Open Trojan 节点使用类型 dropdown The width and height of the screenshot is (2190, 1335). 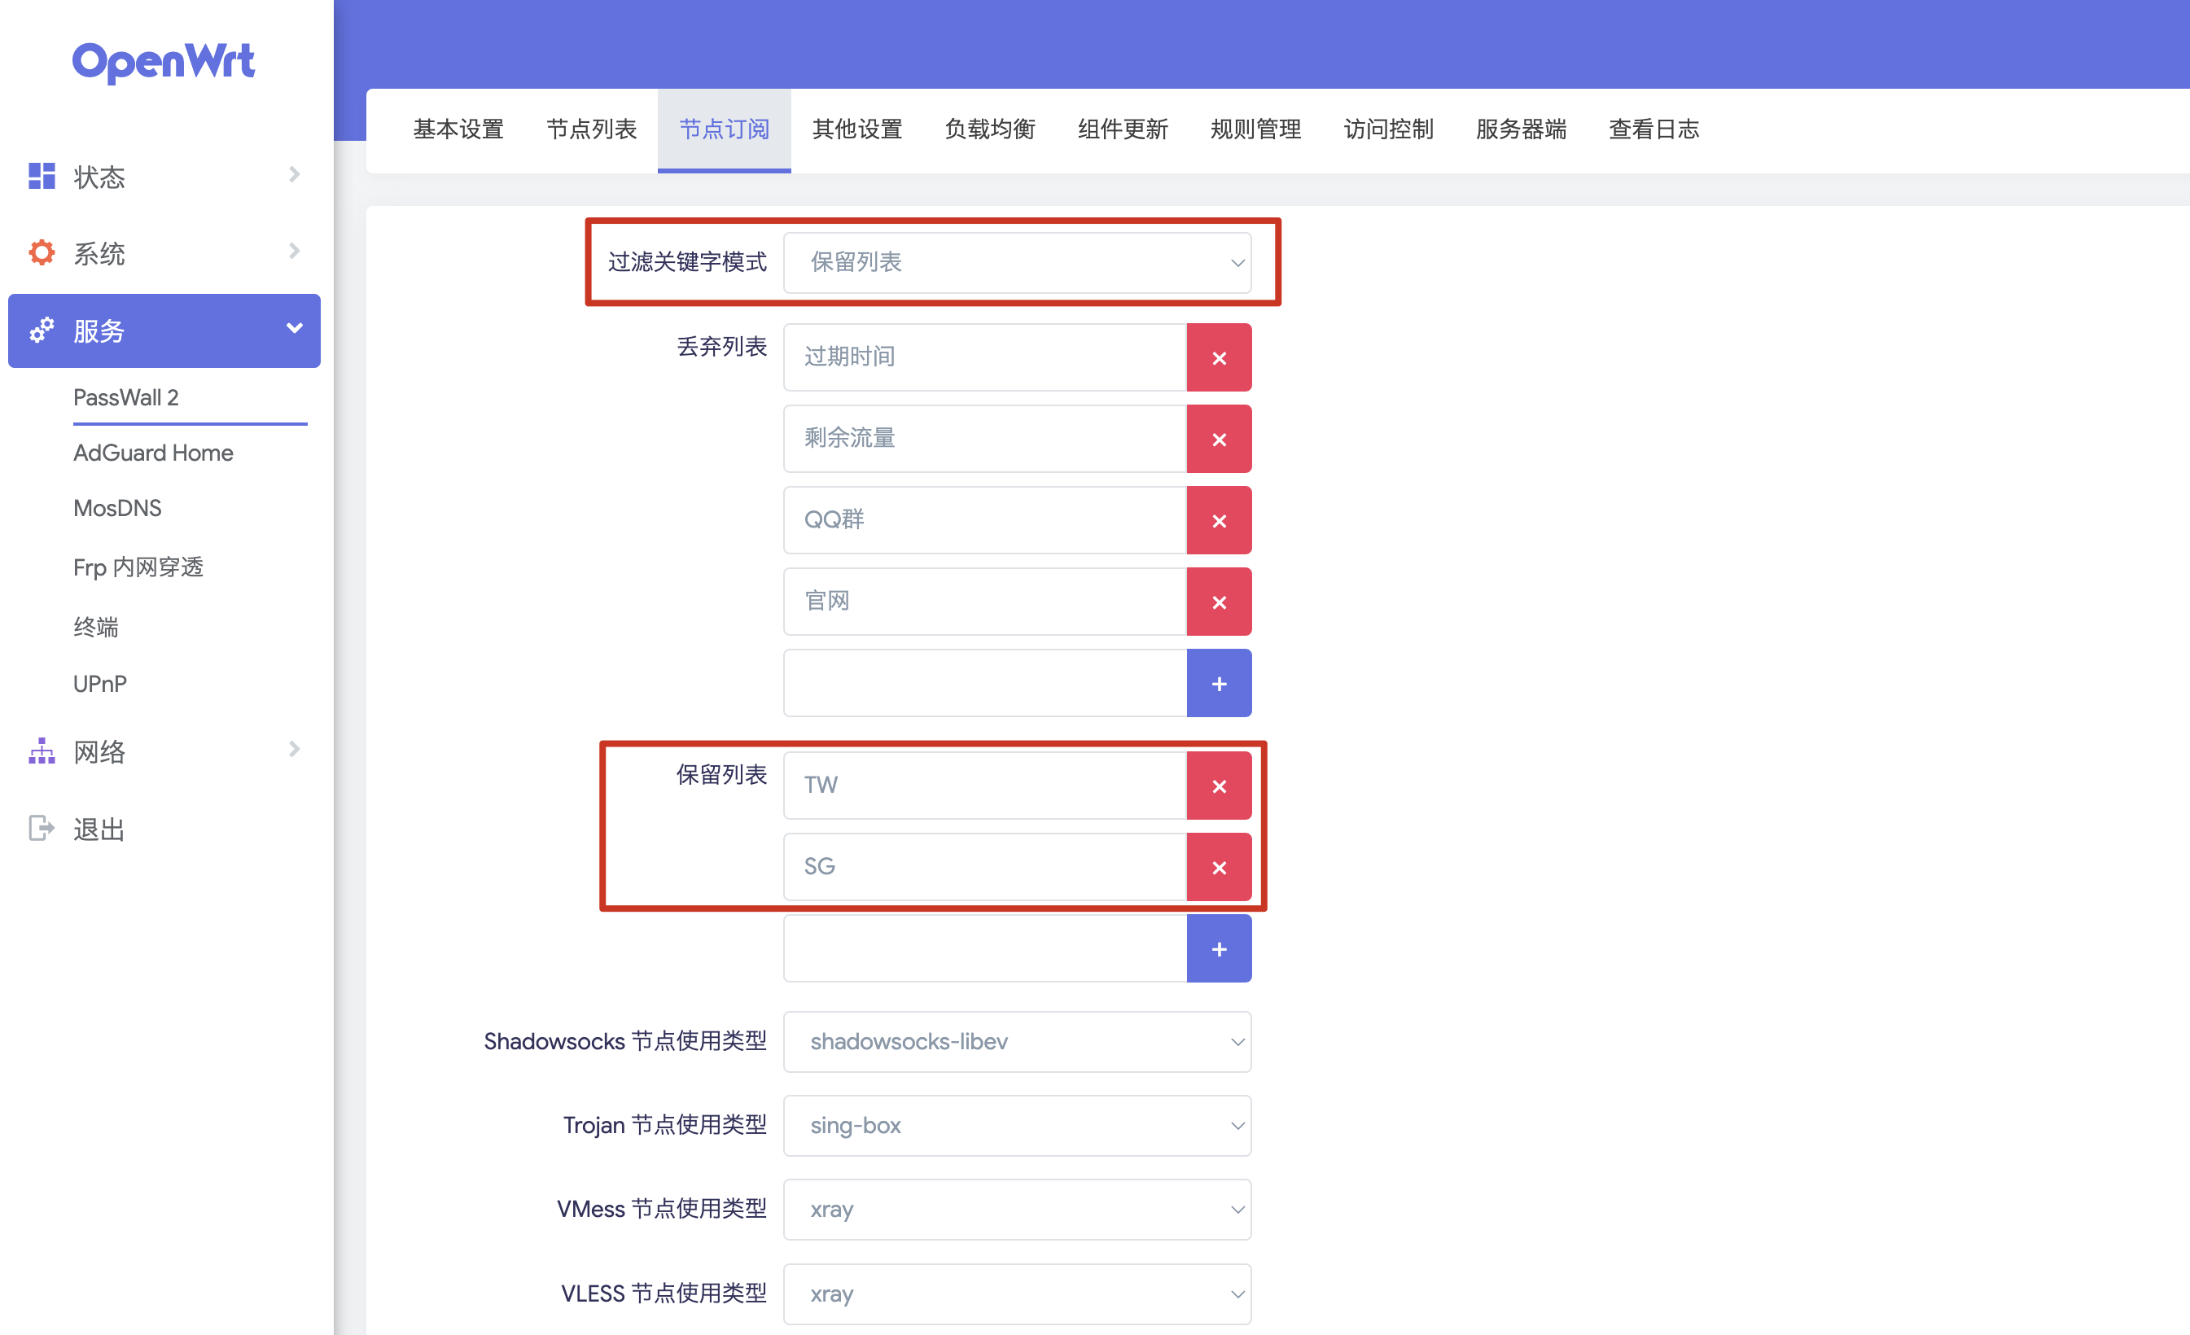[x=1017, y=1125]
